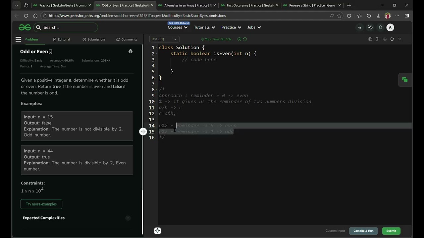Add this page to favorites

339,16
